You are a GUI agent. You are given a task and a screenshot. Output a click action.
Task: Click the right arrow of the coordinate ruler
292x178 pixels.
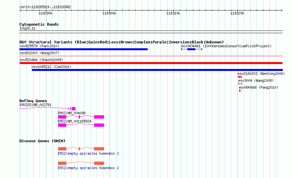pos(282,10)
